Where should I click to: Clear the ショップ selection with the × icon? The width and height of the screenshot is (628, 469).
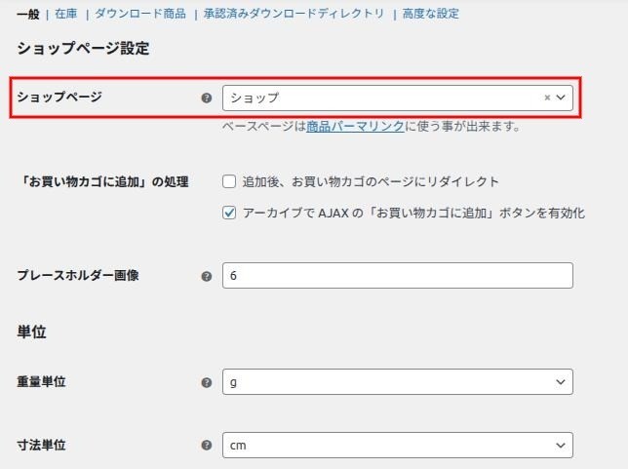(x=547, y=98)
